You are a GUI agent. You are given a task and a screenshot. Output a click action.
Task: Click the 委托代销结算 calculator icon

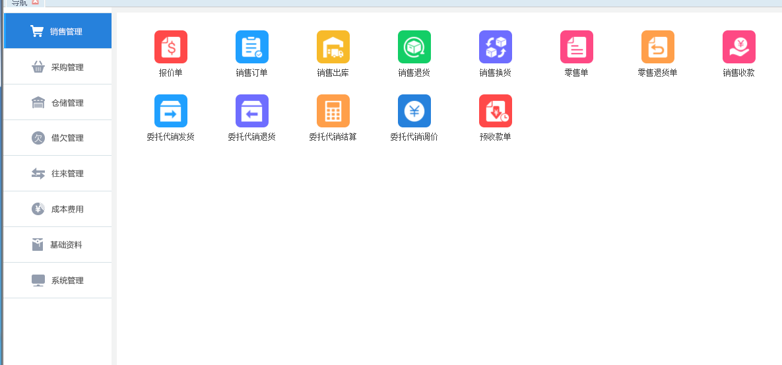pos(333,111)
